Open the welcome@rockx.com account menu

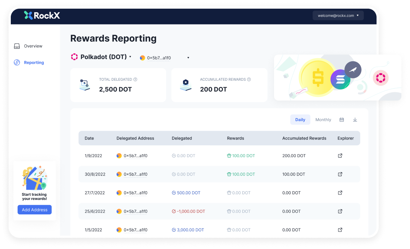click(x=338, y=15)
